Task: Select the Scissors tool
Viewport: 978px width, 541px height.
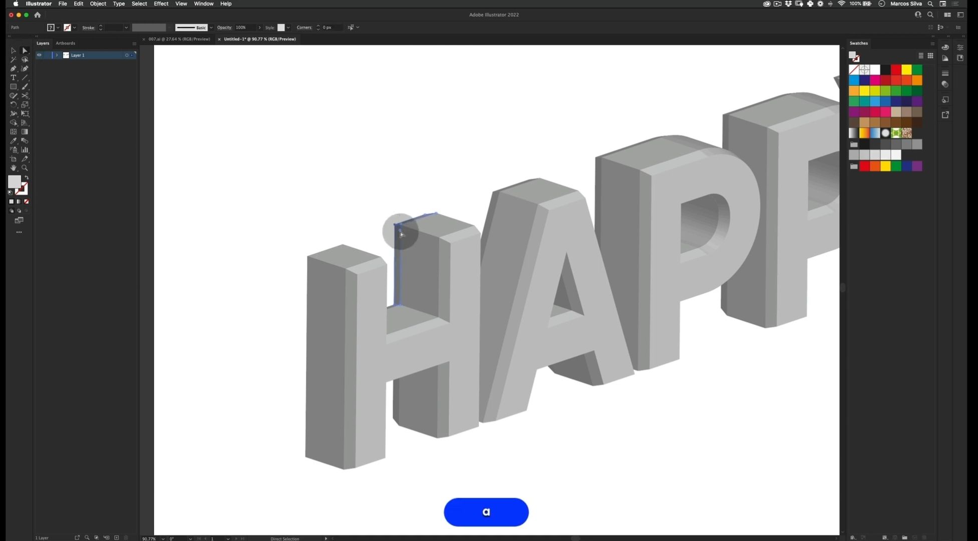Action: [25, 96]
